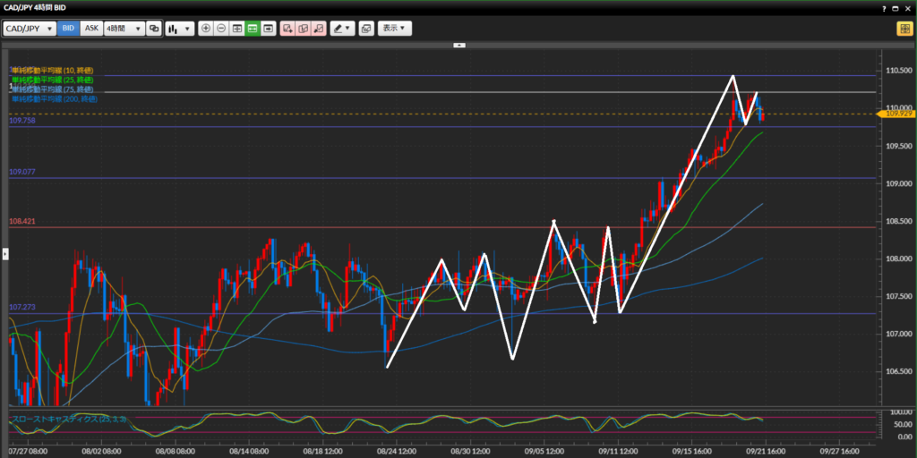Screen dimensions: 917x458
Task: Click the green fit-width chart icon
Action: pyautogui.click(x=253, y=29)
